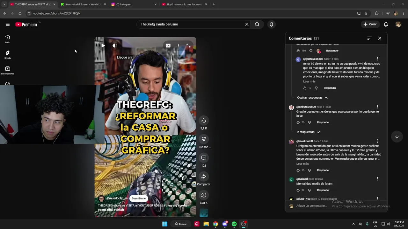408x229 pixels.
Task: Open the Chrome extensions puzzle icon
Action: pyautogui.click(x=377, y=13)
